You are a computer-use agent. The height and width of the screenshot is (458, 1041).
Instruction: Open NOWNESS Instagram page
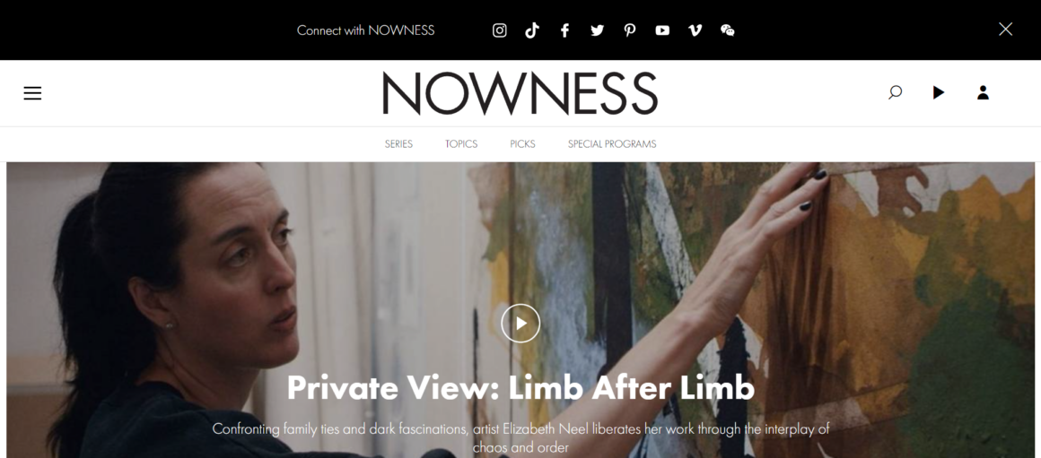click(x=499, y=30)
